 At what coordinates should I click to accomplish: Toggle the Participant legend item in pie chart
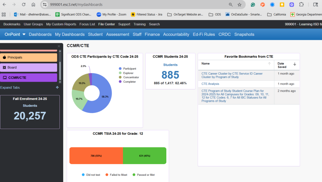pos(129,69)
